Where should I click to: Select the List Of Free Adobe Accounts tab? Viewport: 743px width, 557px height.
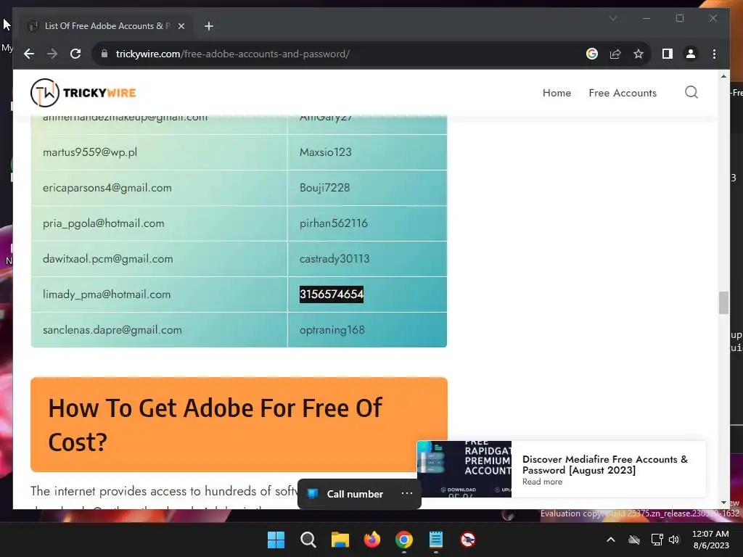(107, 26)
